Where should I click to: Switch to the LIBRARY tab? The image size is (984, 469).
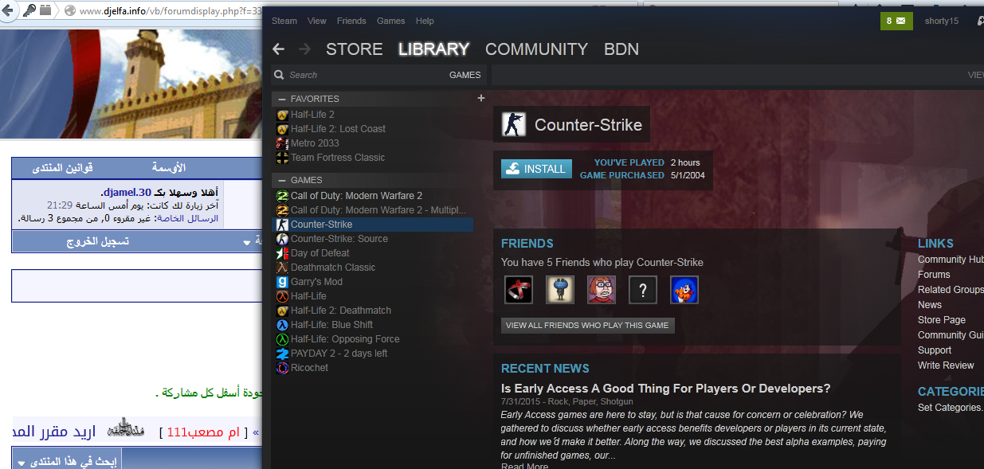(434, 49)
